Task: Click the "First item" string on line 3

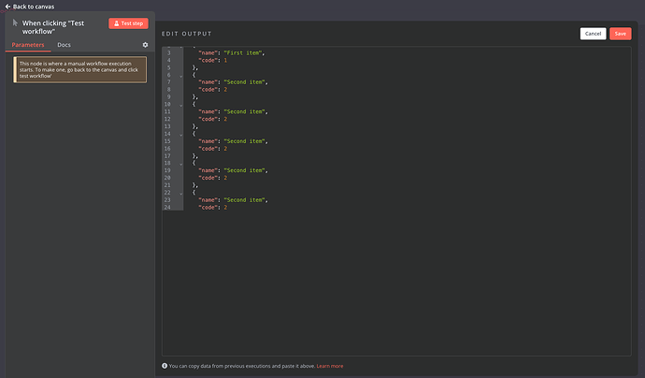Action: pos(243,53)
